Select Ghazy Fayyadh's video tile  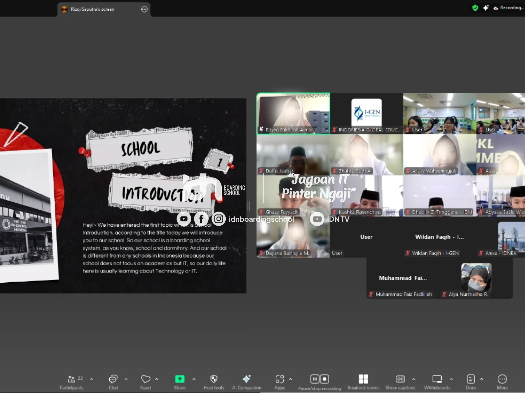[293, 196]
